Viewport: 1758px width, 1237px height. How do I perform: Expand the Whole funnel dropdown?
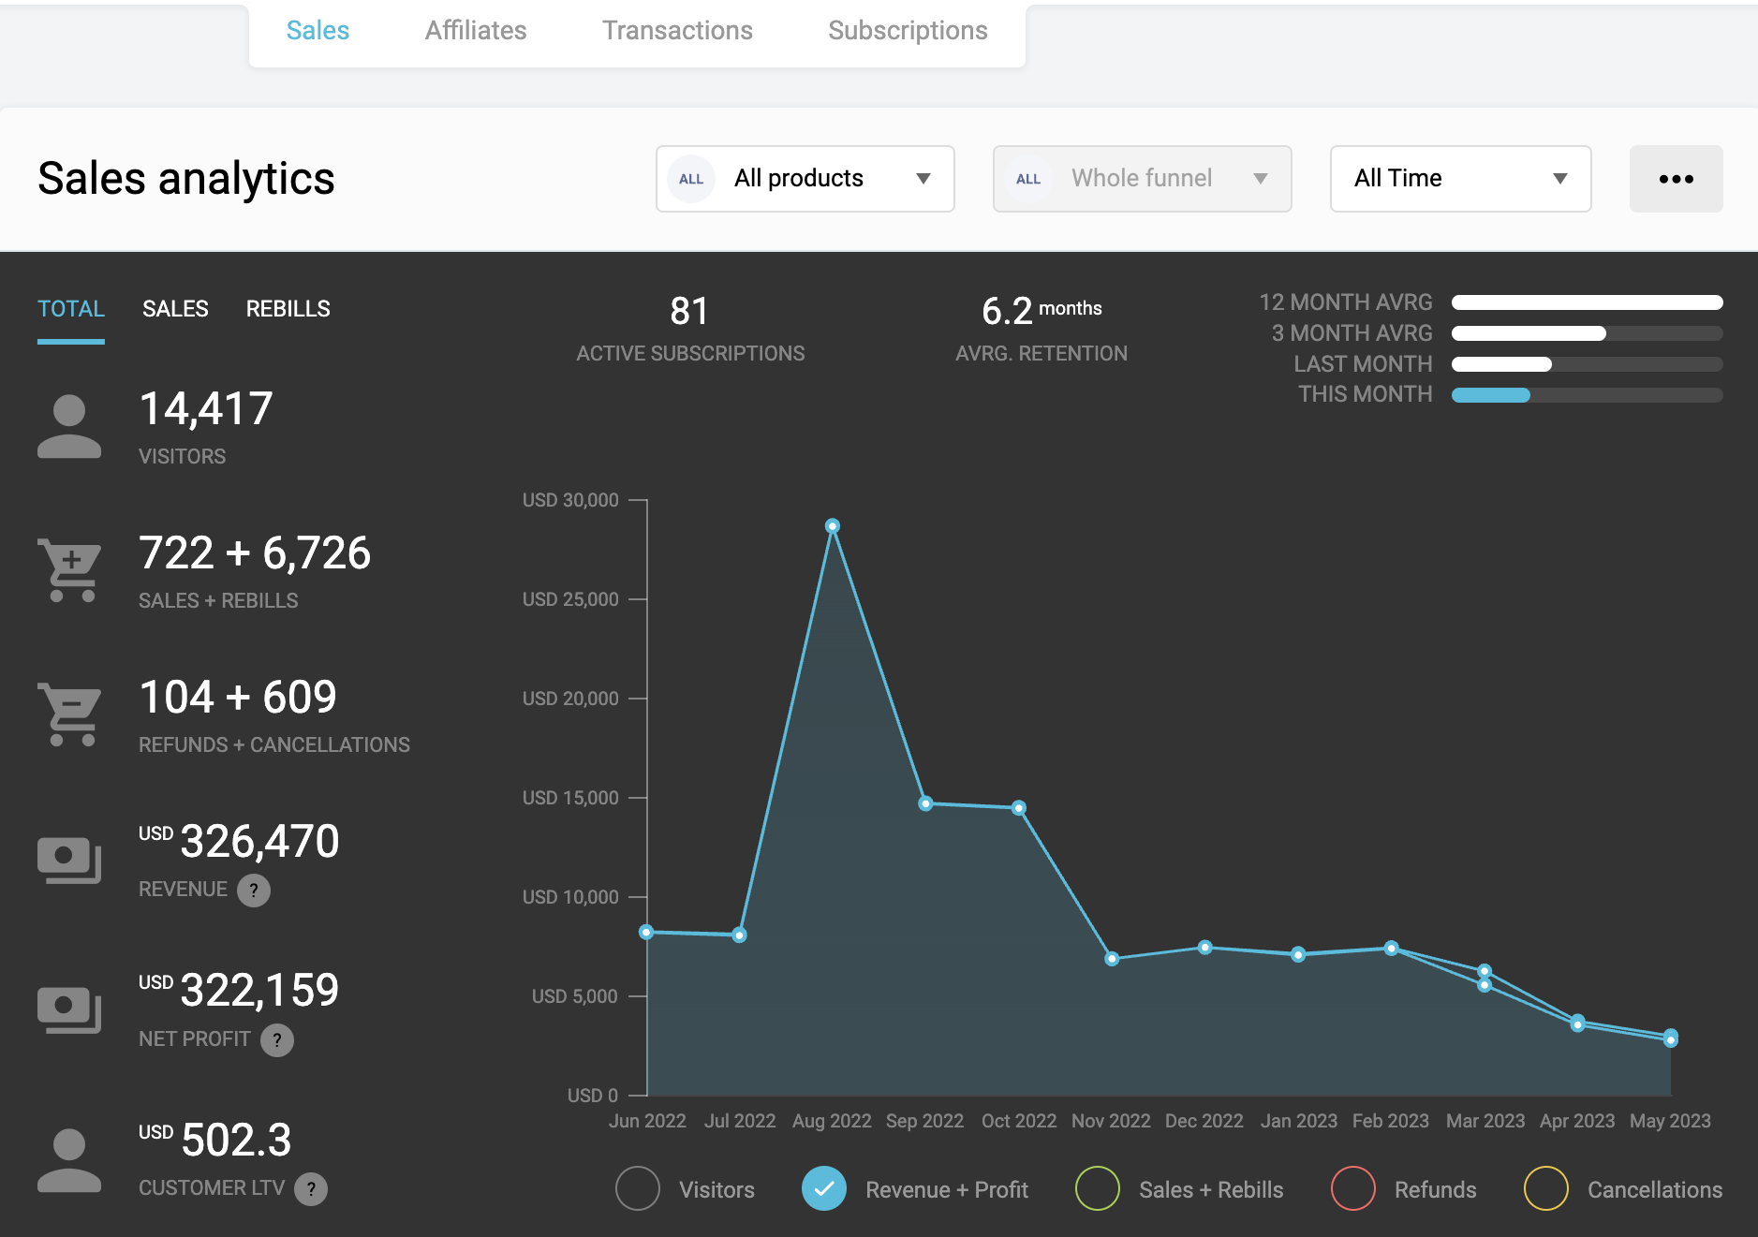(x=1142, y=179)
